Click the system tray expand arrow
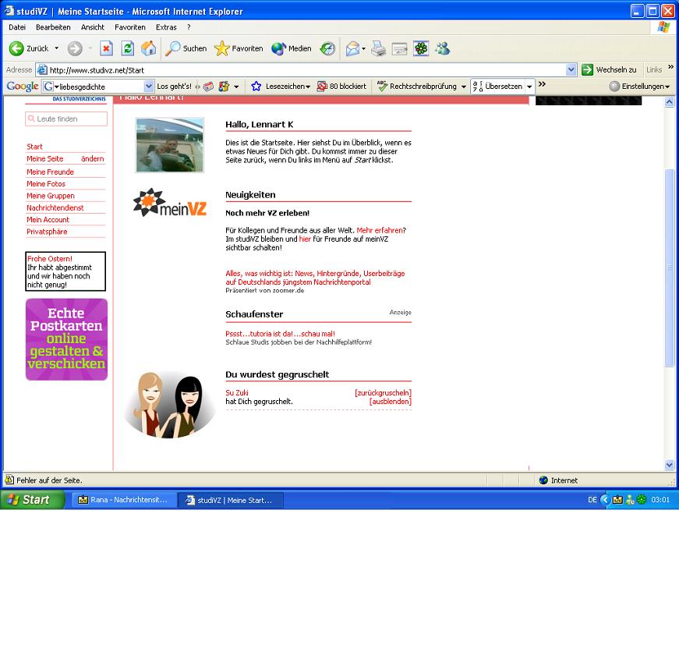The width and height of the screenshot is (679, 645). [605, 499]
